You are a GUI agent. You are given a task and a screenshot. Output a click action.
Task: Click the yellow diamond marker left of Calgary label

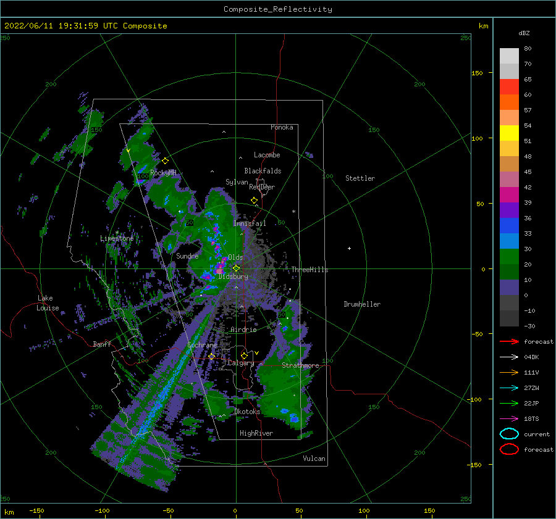[x=211, y=356]
